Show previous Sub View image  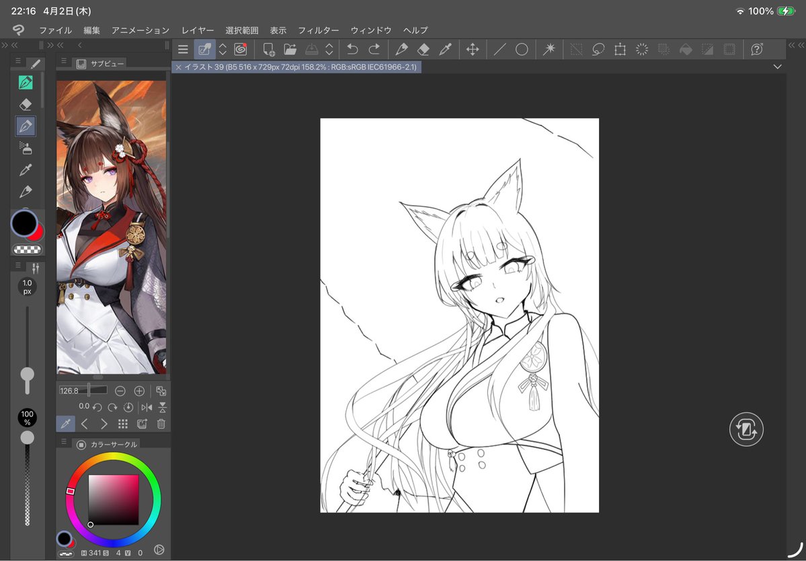85,424
